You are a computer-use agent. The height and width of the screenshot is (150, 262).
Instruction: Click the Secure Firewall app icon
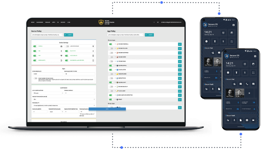click(117, 44)
